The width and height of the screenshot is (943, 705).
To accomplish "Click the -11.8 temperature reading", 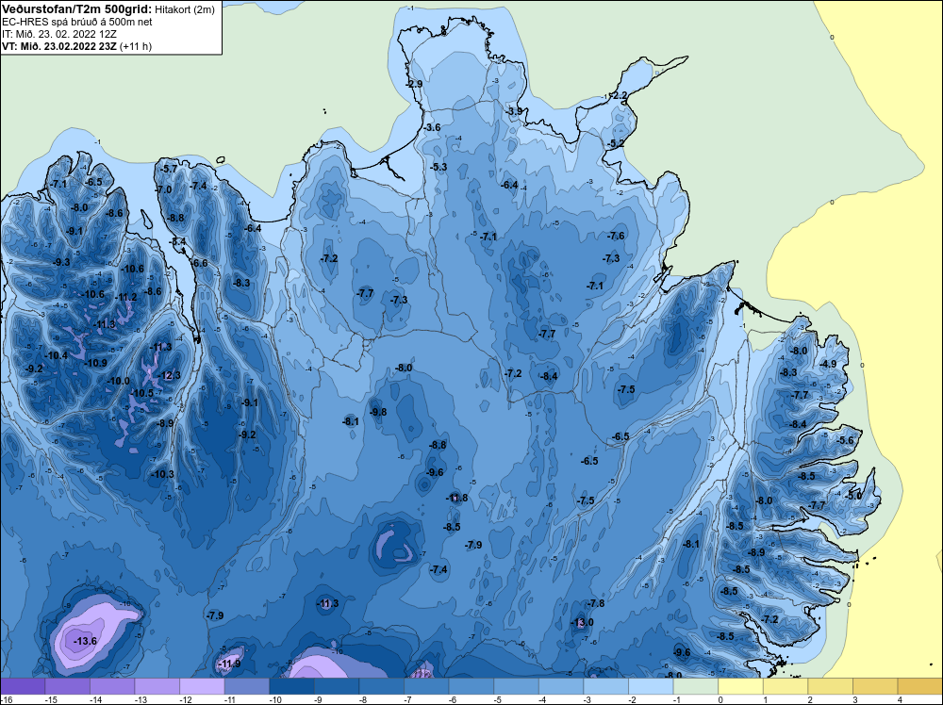I will tap(455, 498).
